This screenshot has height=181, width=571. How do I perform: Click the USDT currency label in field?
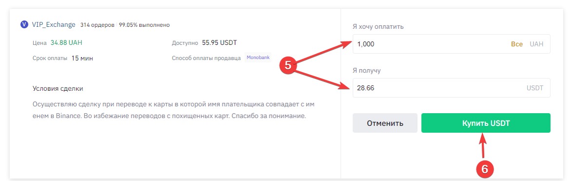point(535,88)
